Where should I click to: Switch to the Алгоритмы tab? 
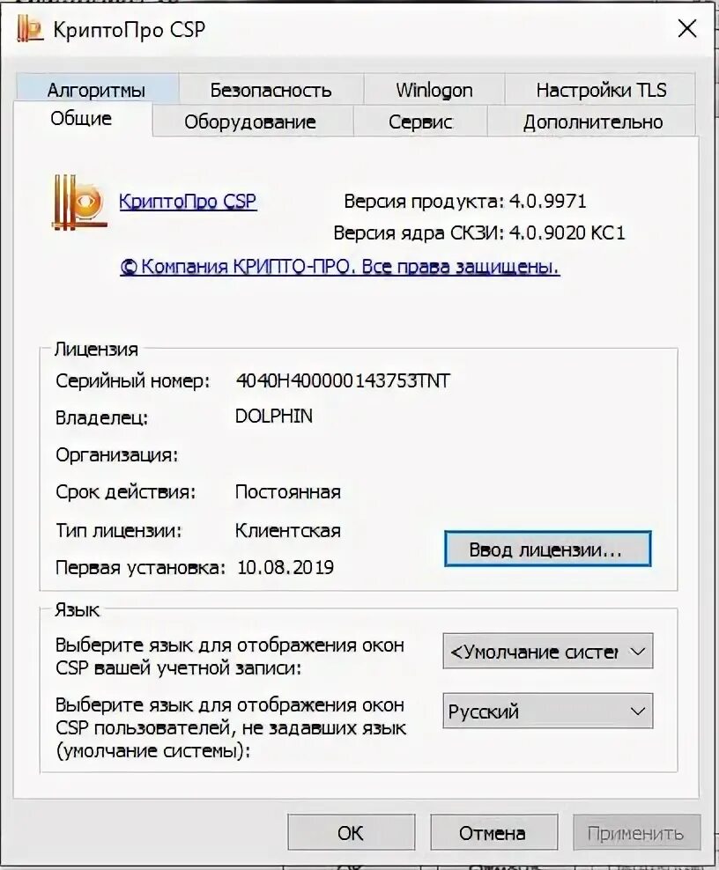point(96,89)
